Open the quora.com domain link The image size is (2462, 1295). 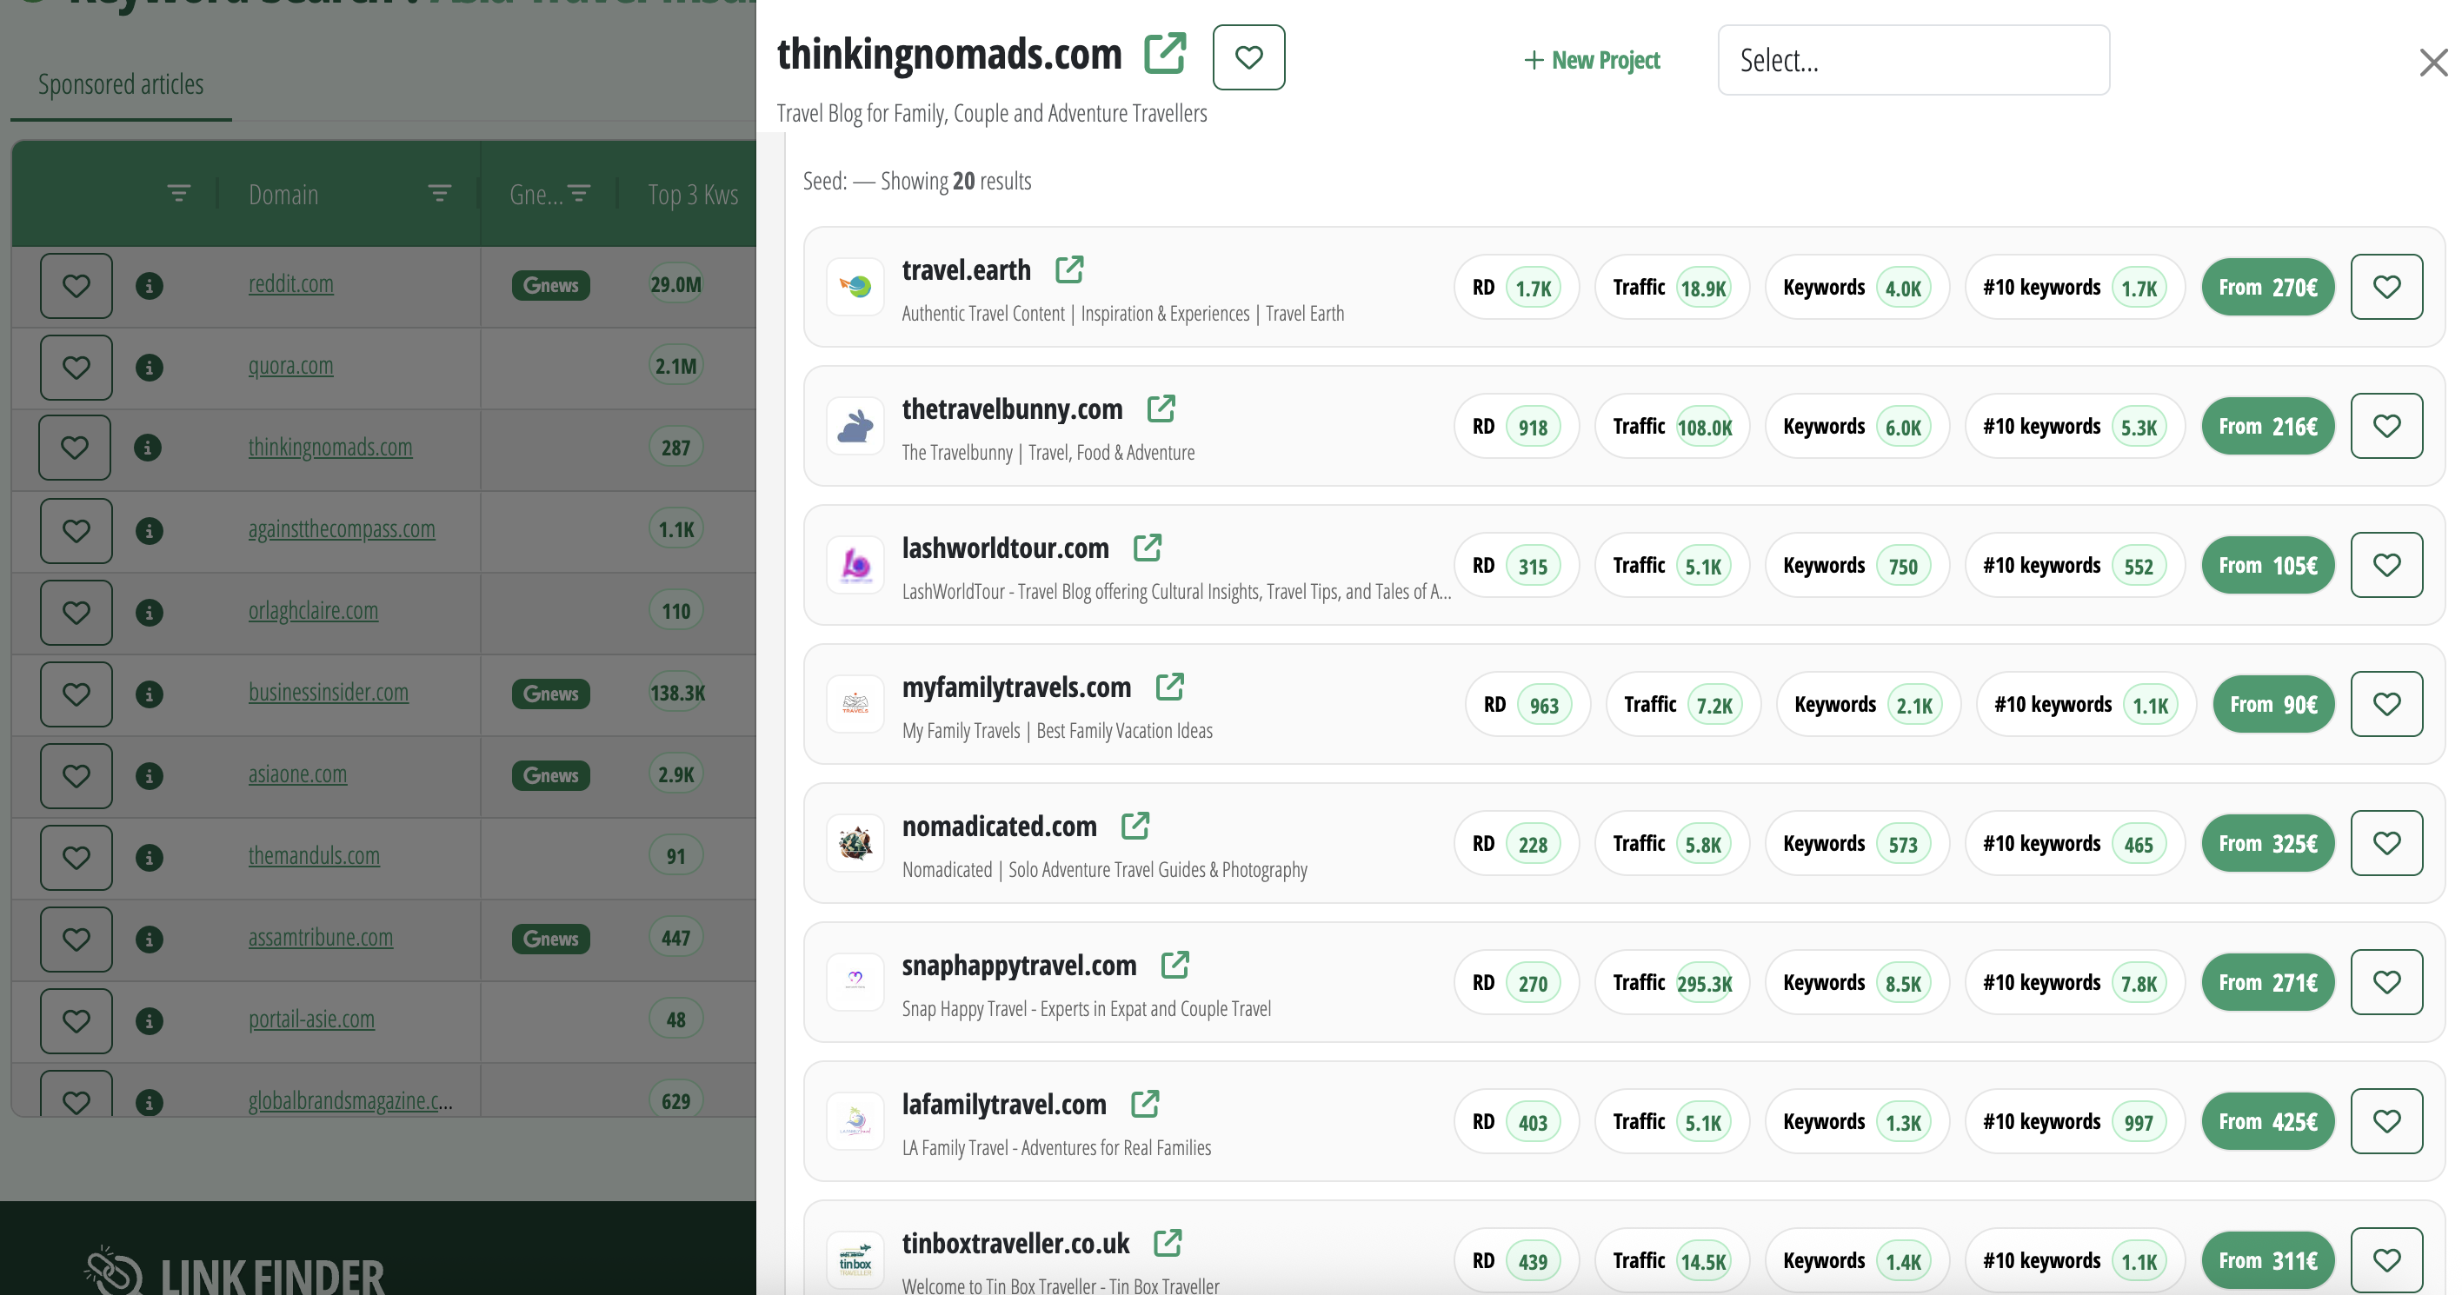[290, 366]
